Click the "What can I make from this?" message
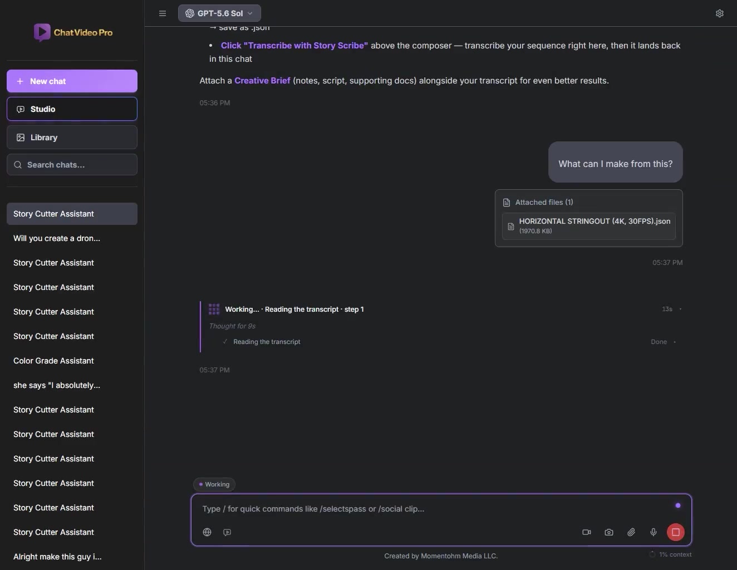 point(616,162)
